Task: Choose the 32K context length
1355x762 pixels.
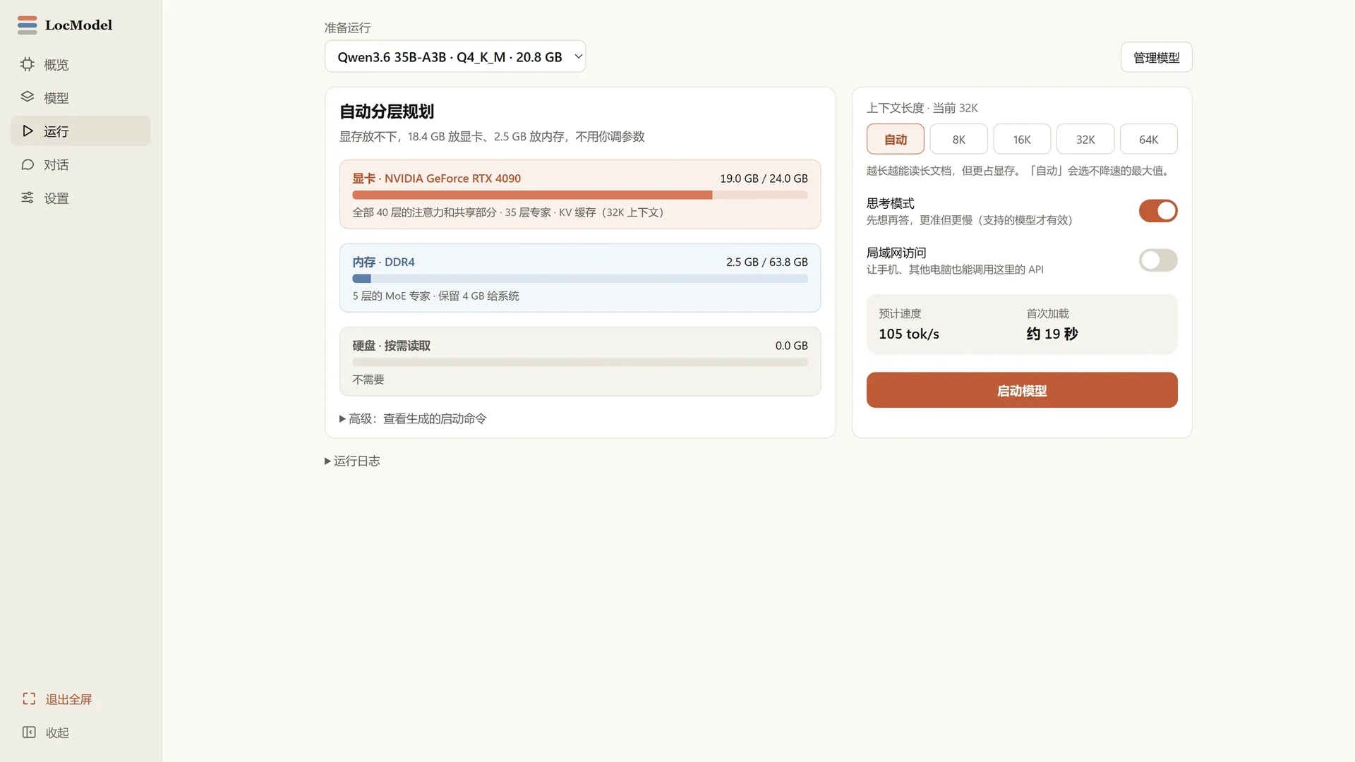Action: pyautogui.click(x=1085, y=139)
